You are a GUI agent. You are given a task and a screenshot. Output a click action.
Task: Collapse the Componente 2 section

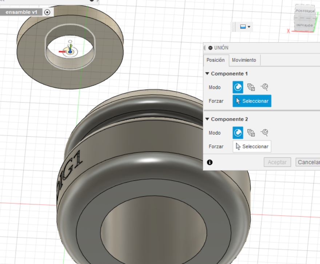207,119
